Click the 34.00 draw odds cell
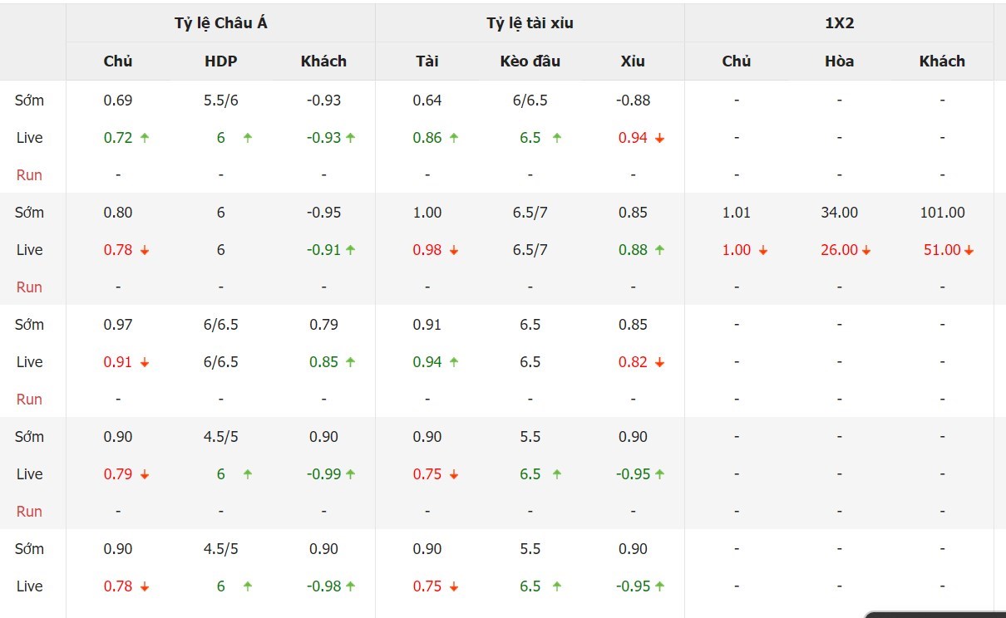Viewport: 1006px width, 618px height. (839, 213)
